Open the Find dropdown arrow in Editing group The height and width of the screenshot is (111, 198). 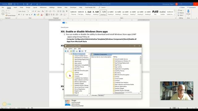click(183, 10)
